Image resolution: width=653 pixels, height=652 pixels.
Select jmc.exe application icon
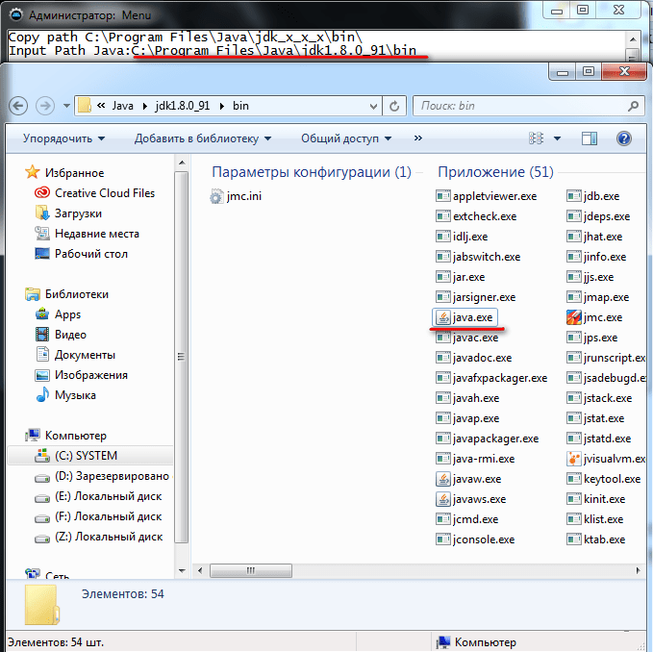click(574, 317)
